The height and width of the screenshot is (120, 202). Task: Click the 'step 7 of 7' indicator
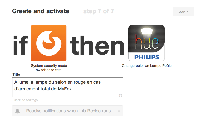coord(98,11)
